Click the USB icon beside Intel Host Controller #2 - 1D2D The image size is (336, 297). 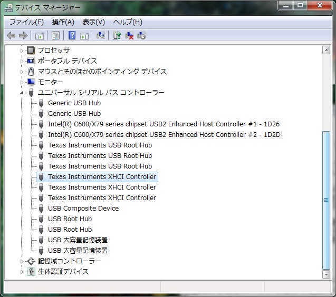pyautogui.click(x=41, y=135)
